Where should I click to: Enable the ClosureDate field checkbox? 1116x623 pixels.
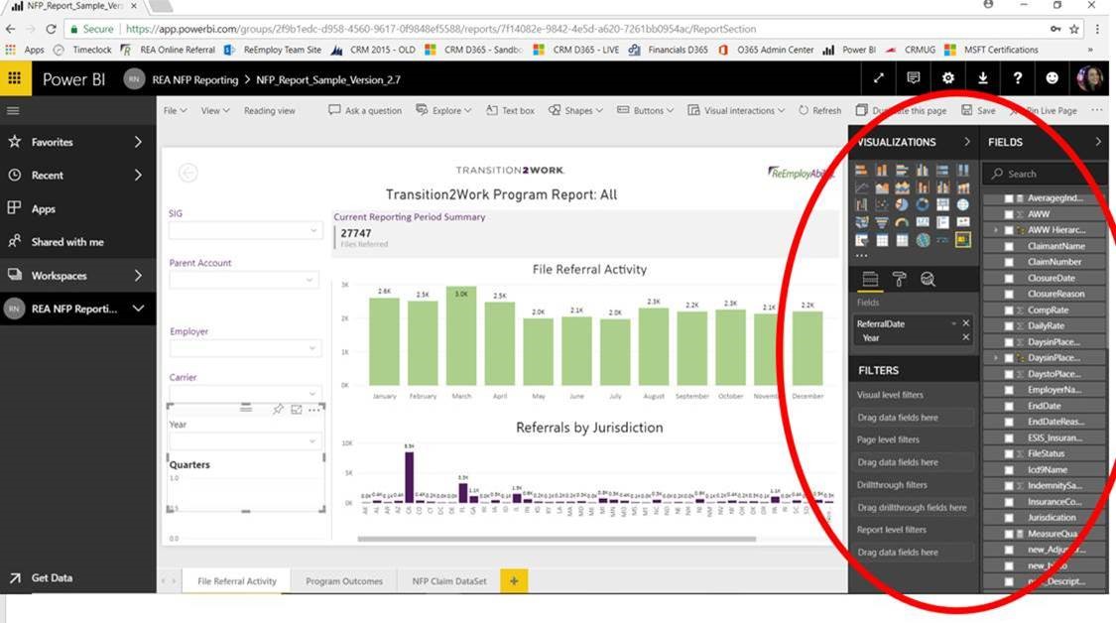coord(1009,279)
